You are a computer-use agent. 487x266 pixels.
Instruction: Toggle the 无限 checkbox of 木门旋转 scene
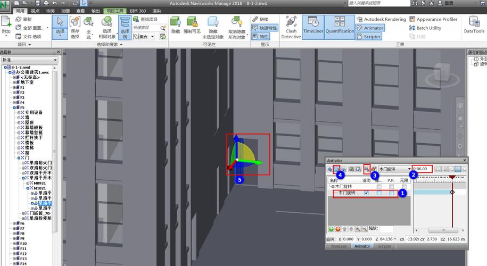pos(405,187)
